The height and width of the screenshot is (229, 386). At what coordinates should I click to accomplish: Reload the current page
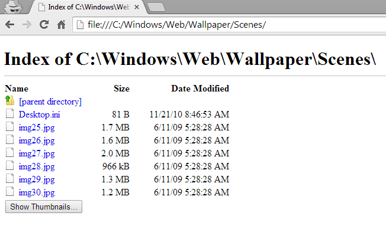click(44, 25)
